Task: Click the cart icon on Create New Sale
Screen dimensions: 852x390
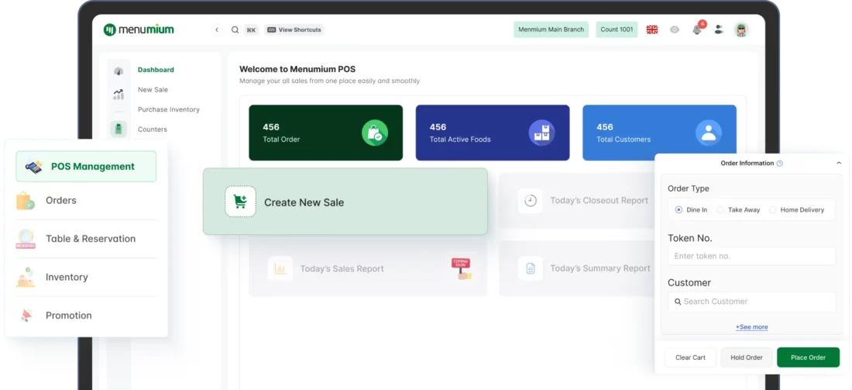Action: (x=240, y=202)
